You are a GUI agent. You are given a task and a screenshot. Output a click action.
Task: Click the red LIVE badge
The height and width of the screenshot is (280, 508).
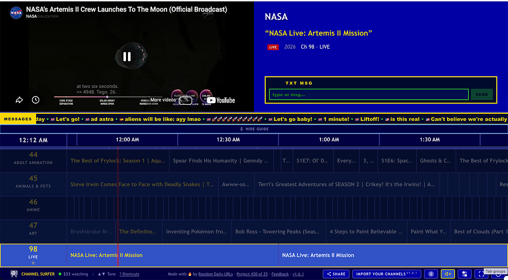pyautogui.click(x=273, y=47)
